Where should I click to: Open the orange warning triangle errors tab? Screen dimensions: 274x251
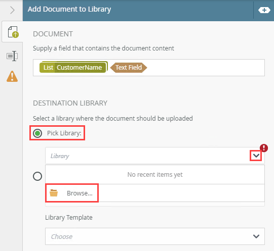coord(12,76)
